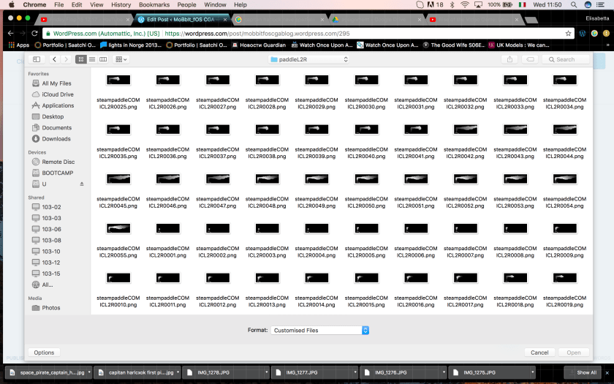Open the Bookmarks menu in menu bar
The height and width of the screenshot is (384, 614).
tap(153, 4)
